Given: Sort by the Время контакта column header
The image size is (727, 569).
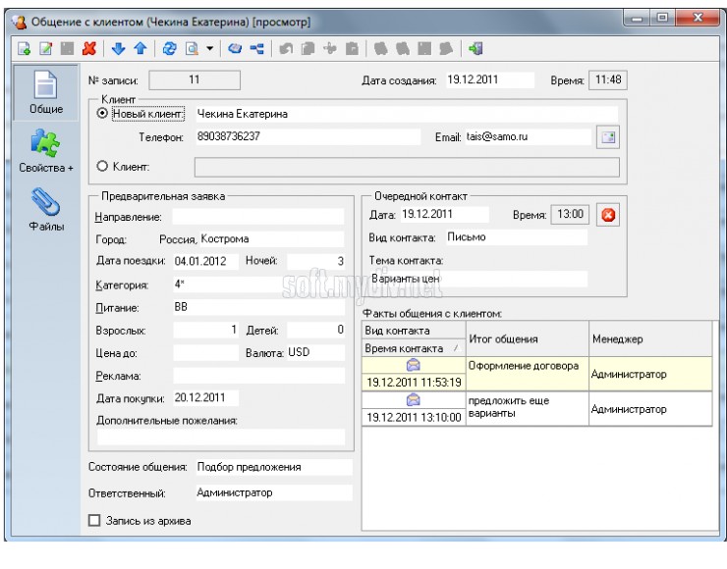Looking at the screenshot, I should point(414,348).
